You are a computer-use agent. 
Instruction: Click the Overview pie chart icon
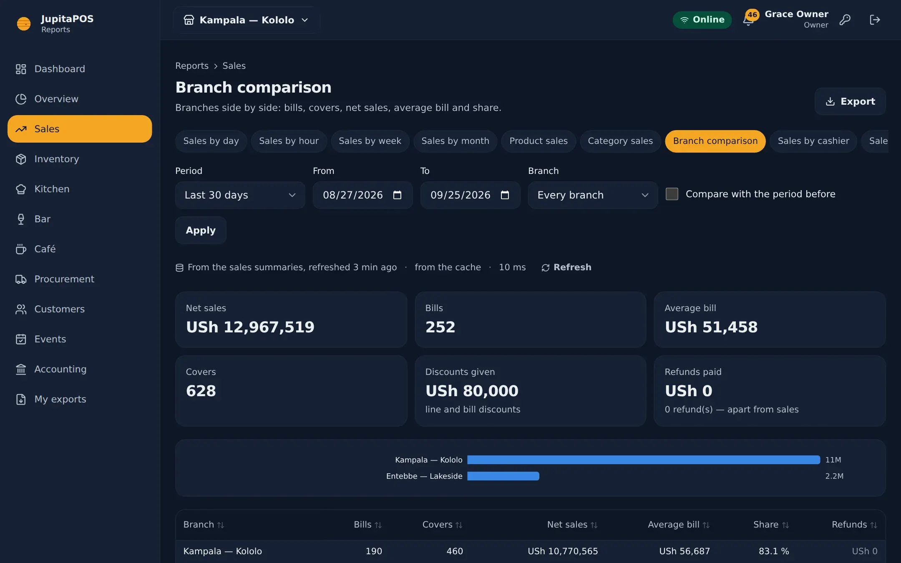[21, 99]
